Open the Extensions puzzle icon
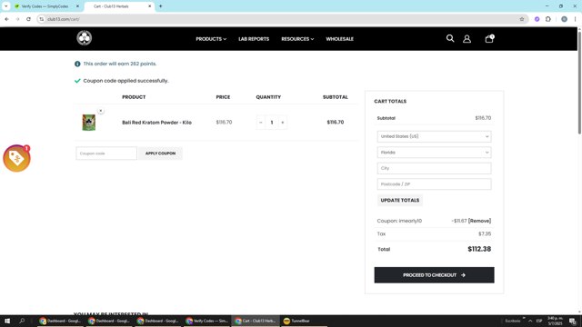This screenshot has width=582, height=327. pos(547,19)
